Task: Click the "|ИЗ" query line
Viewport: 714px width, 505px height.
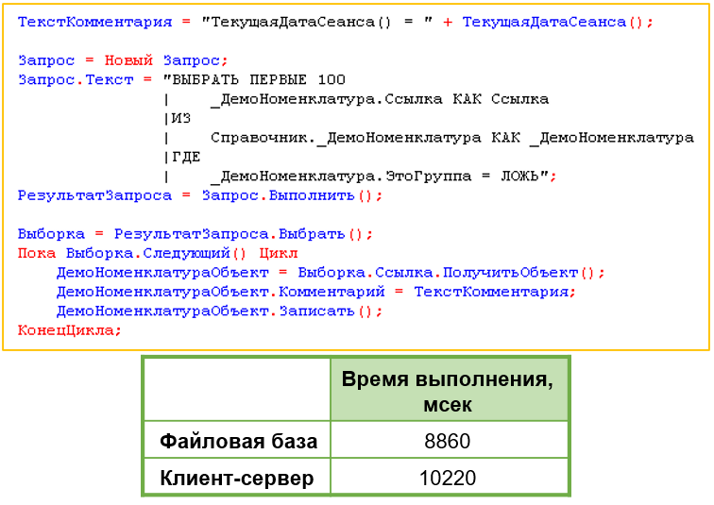Action: pyautogui.click(x=177, y=118)
